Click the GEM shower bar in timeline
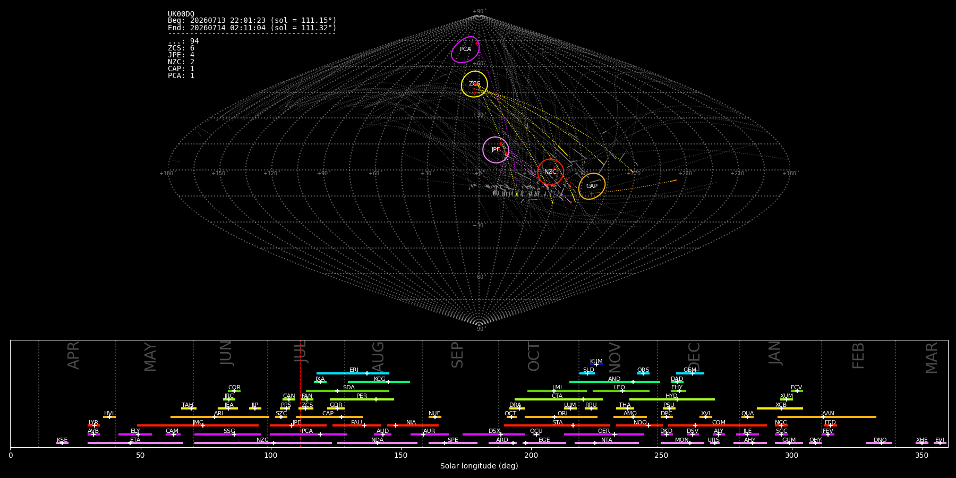Screen dimensions: 956x478 [690, 373]
